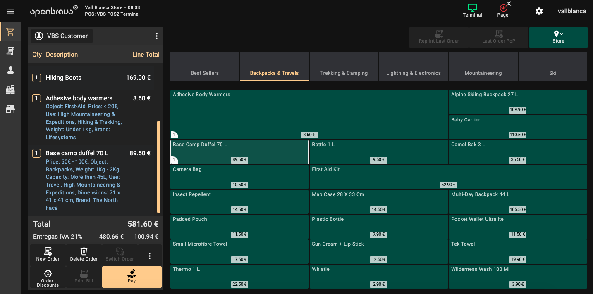593x294 pixels.
Task: Open the cash register icon in the sidebar
Action: [10, 90]
